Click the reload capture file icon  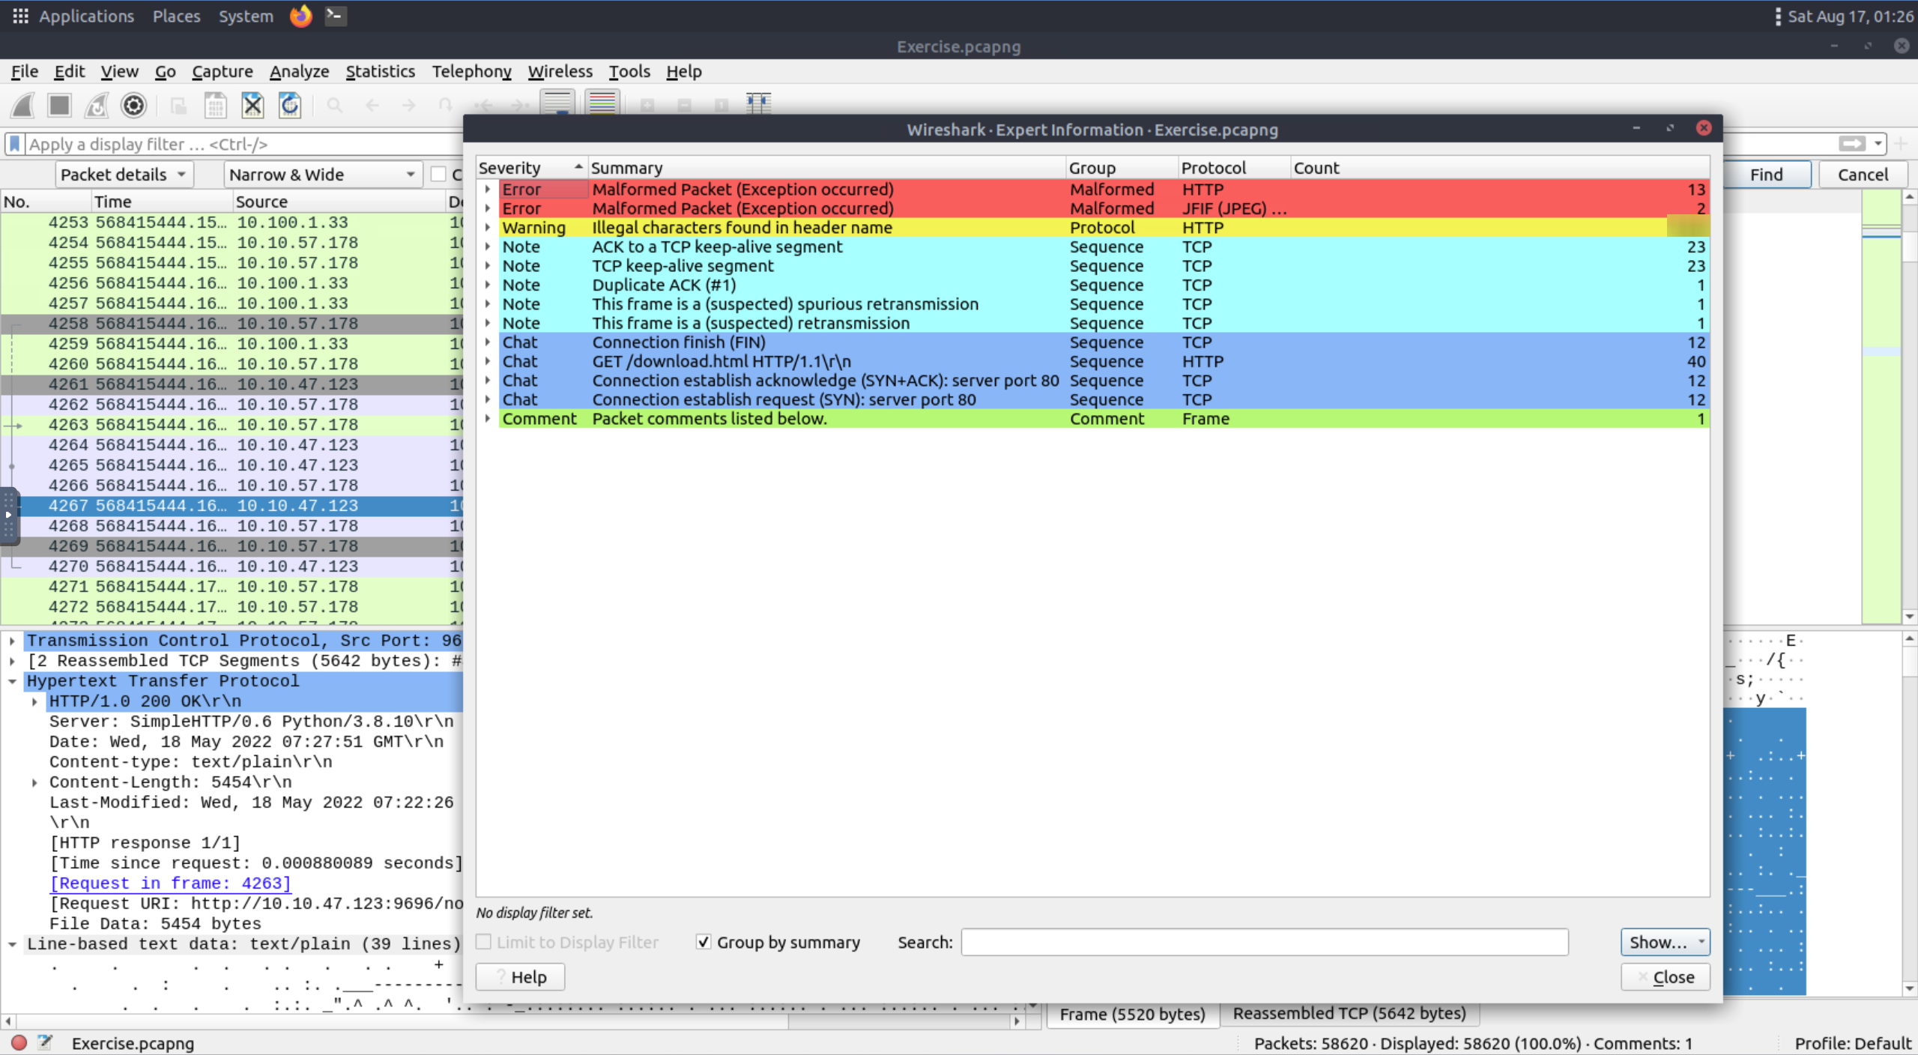click(x=290, y=106)
